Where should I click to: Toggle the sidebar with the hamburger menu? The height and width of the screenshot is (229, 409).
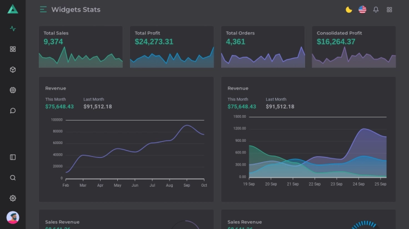pyautogui.click(x=43, y=9)
